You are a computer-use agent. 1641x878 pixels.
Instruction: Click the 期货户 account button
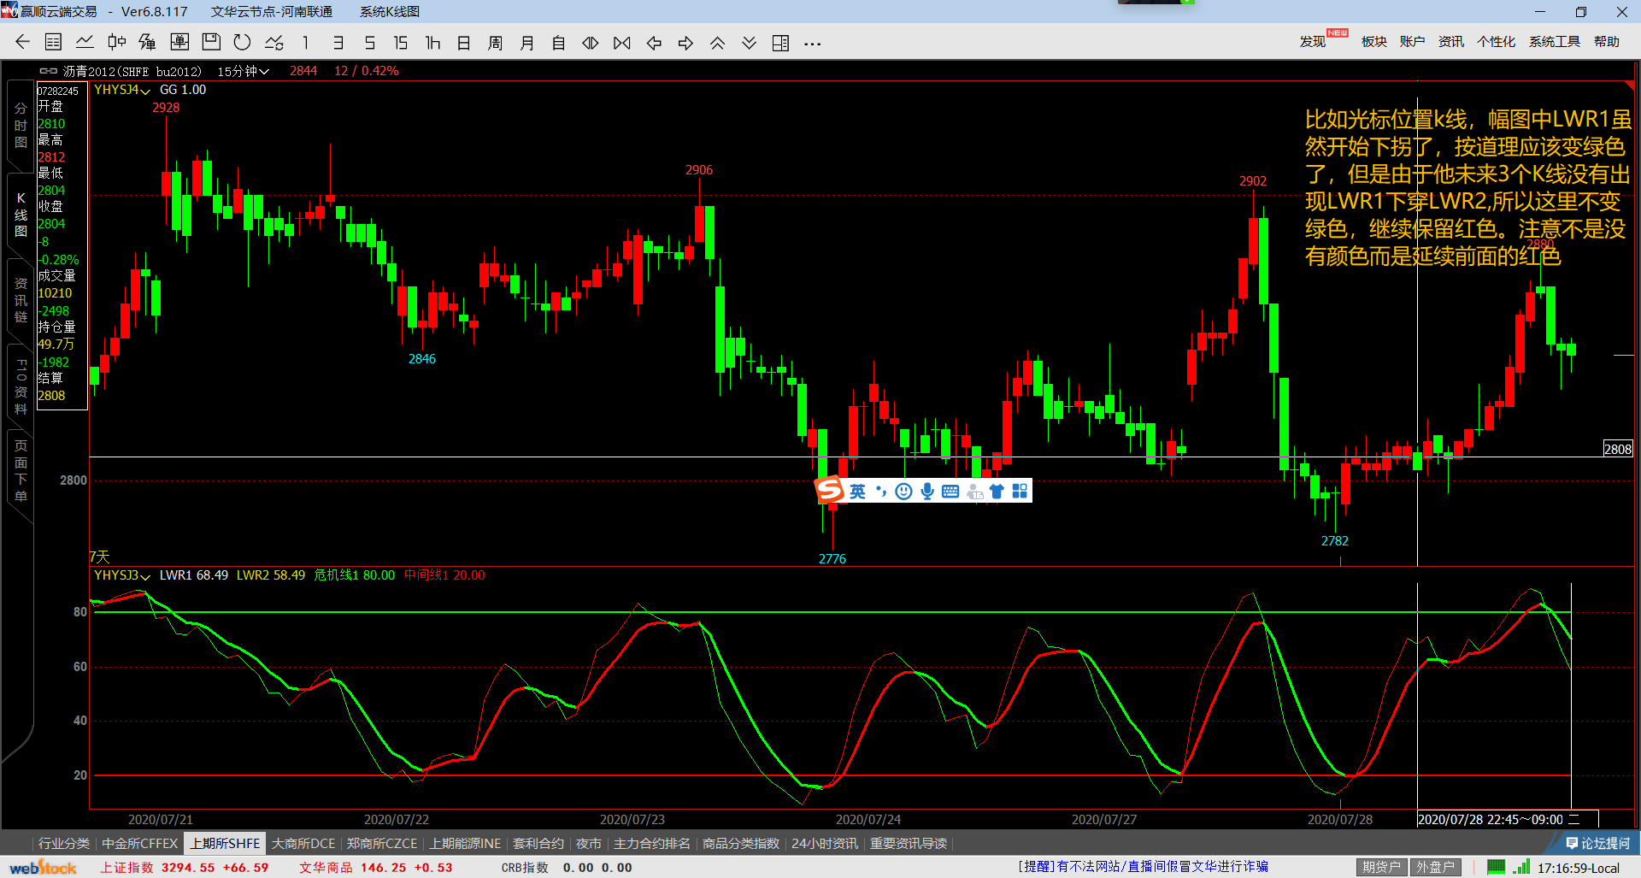(x=1382, y=867)
